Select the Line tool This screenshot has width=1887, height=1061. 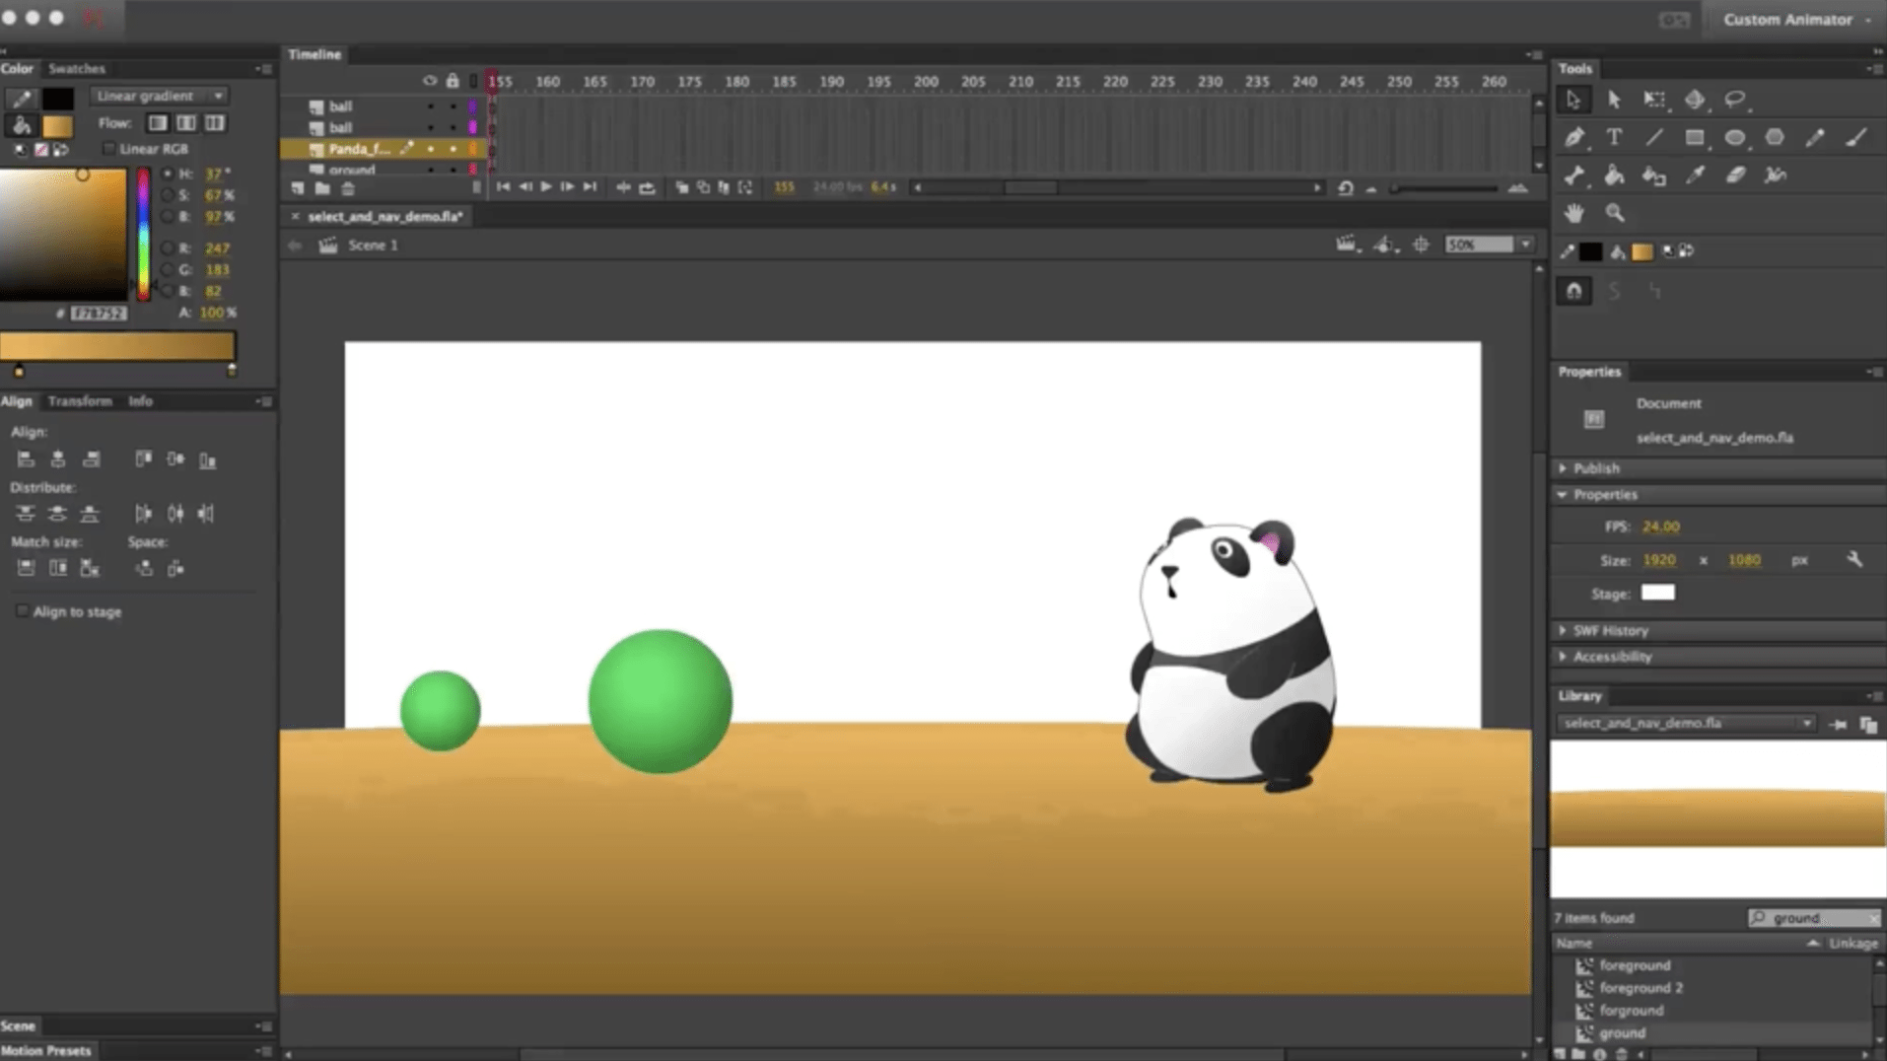coord(1654,138)
